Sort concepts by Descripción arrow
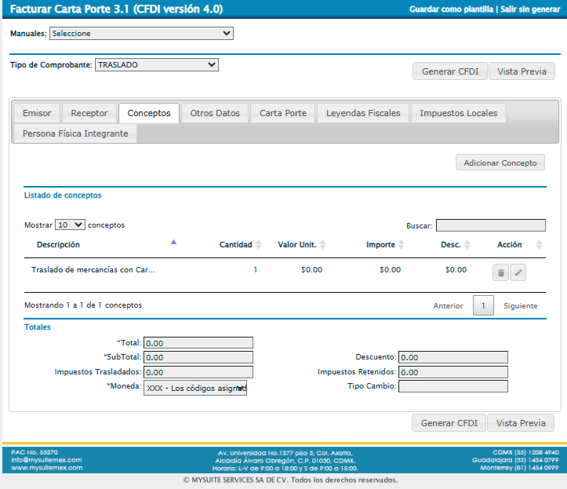 coord(173,242)
